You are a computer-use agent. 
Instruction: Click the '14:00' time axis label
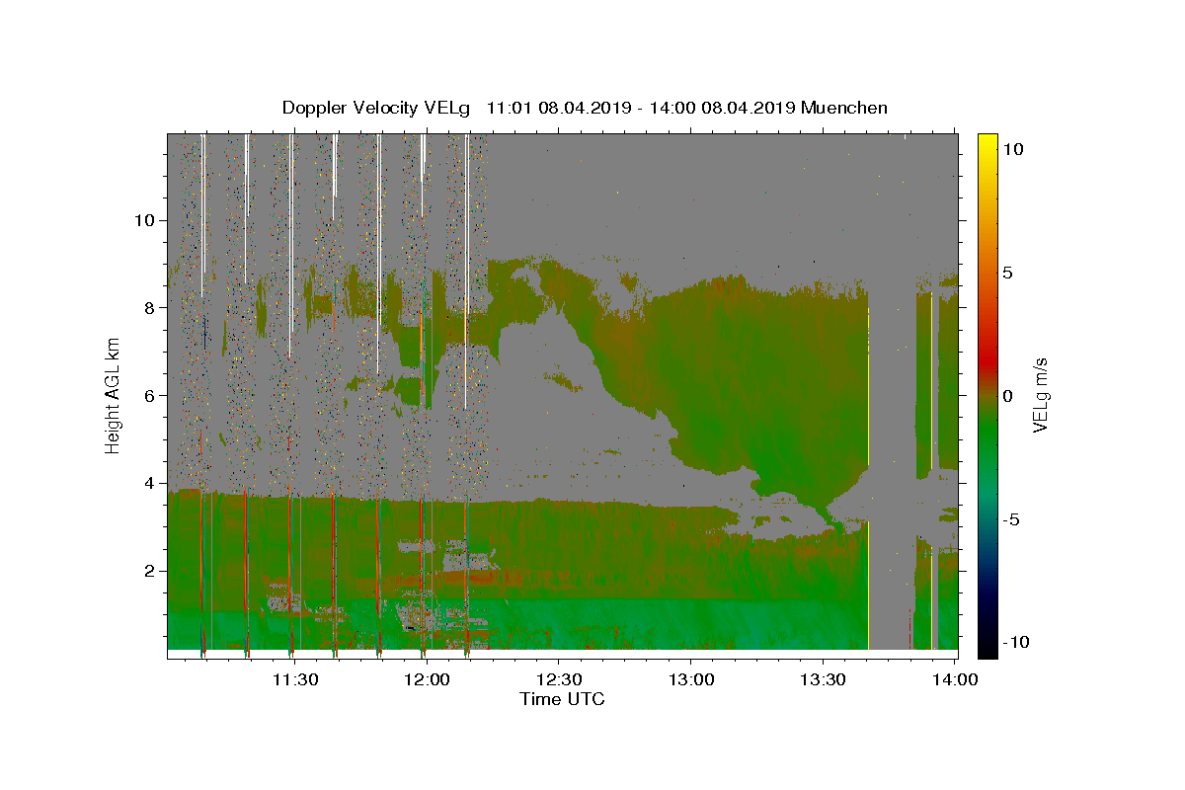tap(955, 679)
